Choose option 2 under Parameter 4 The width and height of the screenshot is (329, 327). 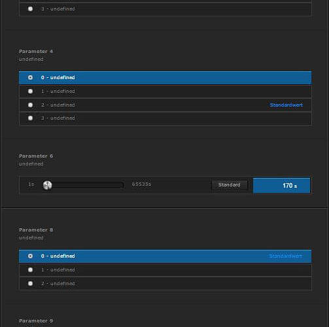(30, 105)
